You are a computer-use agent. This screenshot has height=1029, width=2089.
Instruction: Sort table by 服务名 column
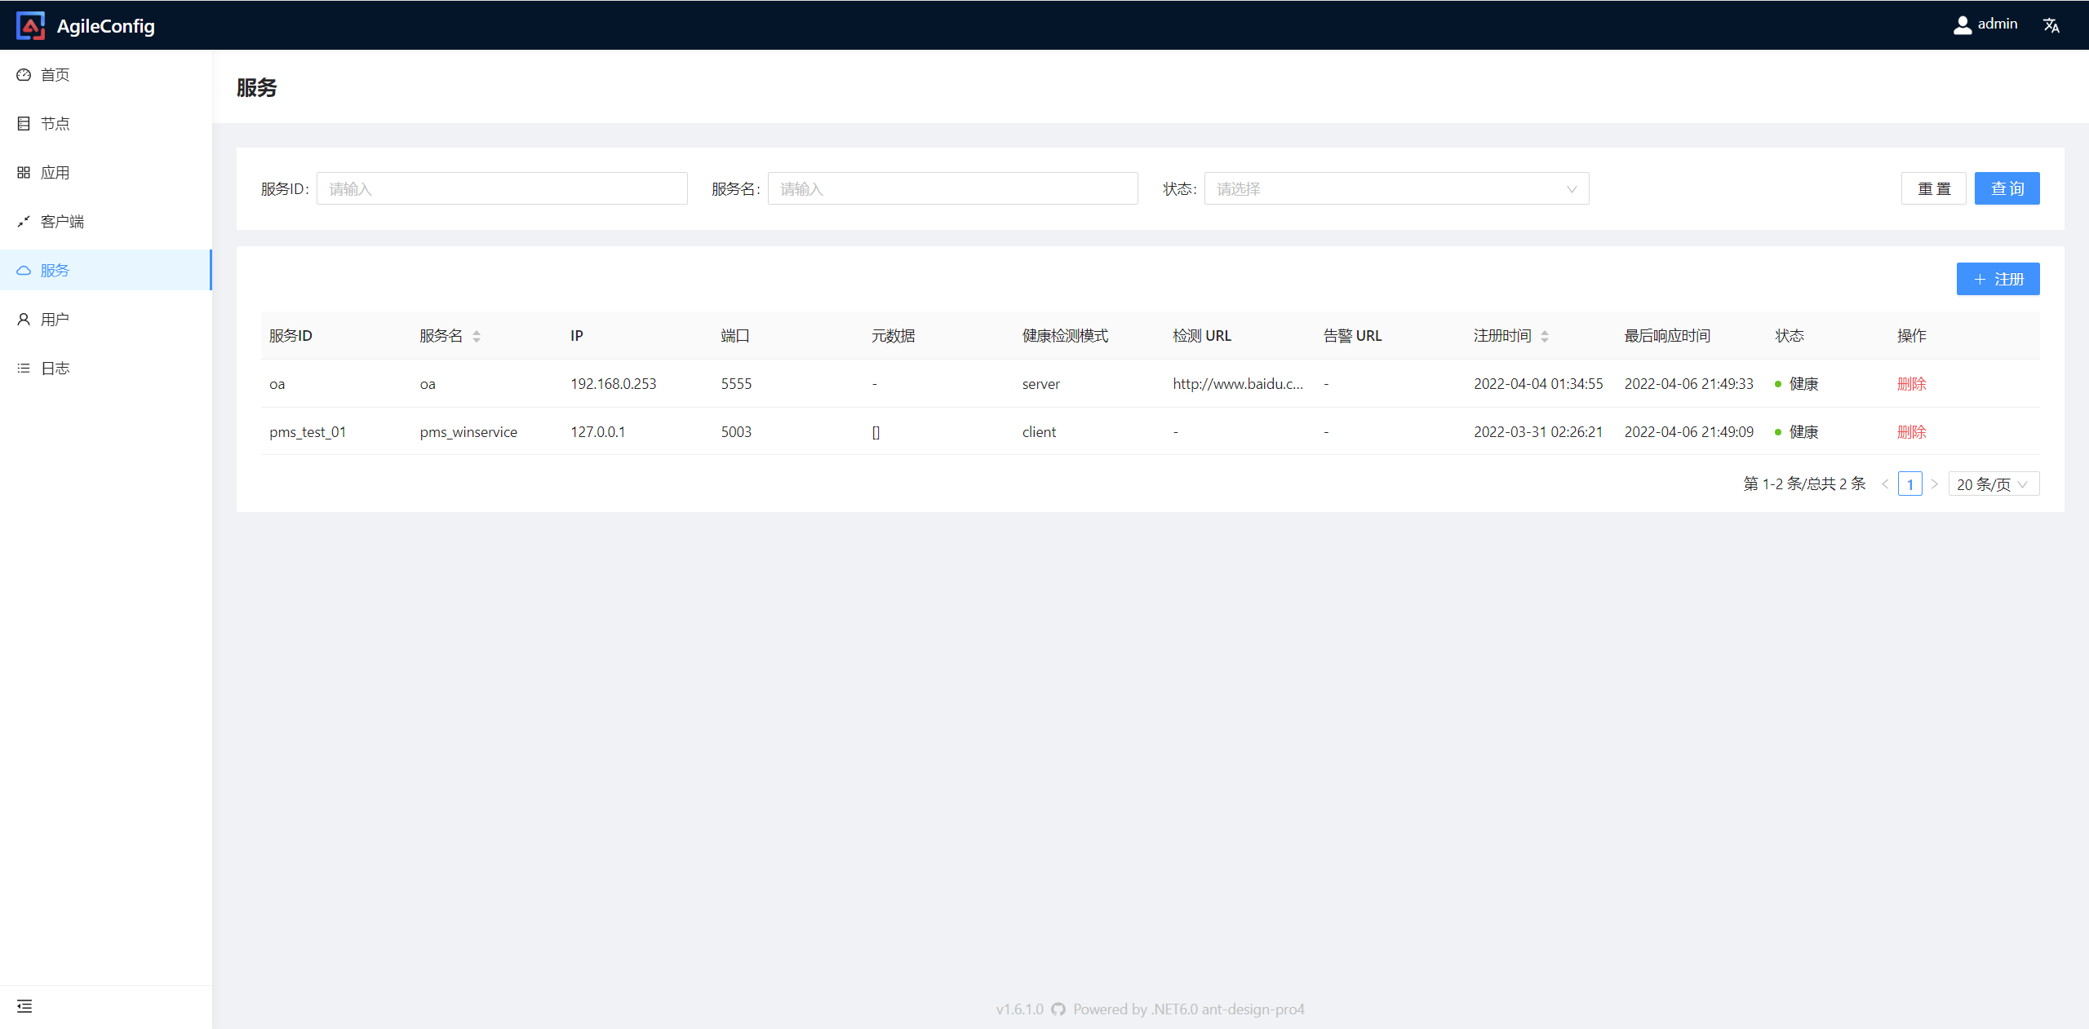477,336
